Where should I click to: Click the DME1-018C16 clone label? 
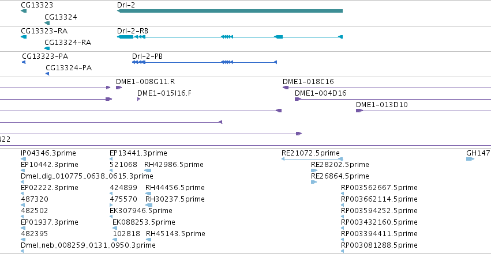(308, 82)
